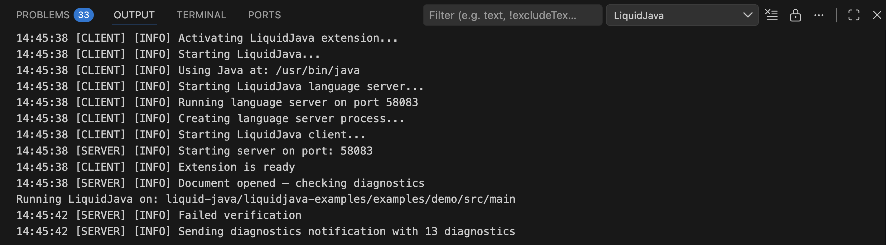Maximize the panel size
Image resolution: width=886 pixels, height=245 pixels.
(854, 15)
